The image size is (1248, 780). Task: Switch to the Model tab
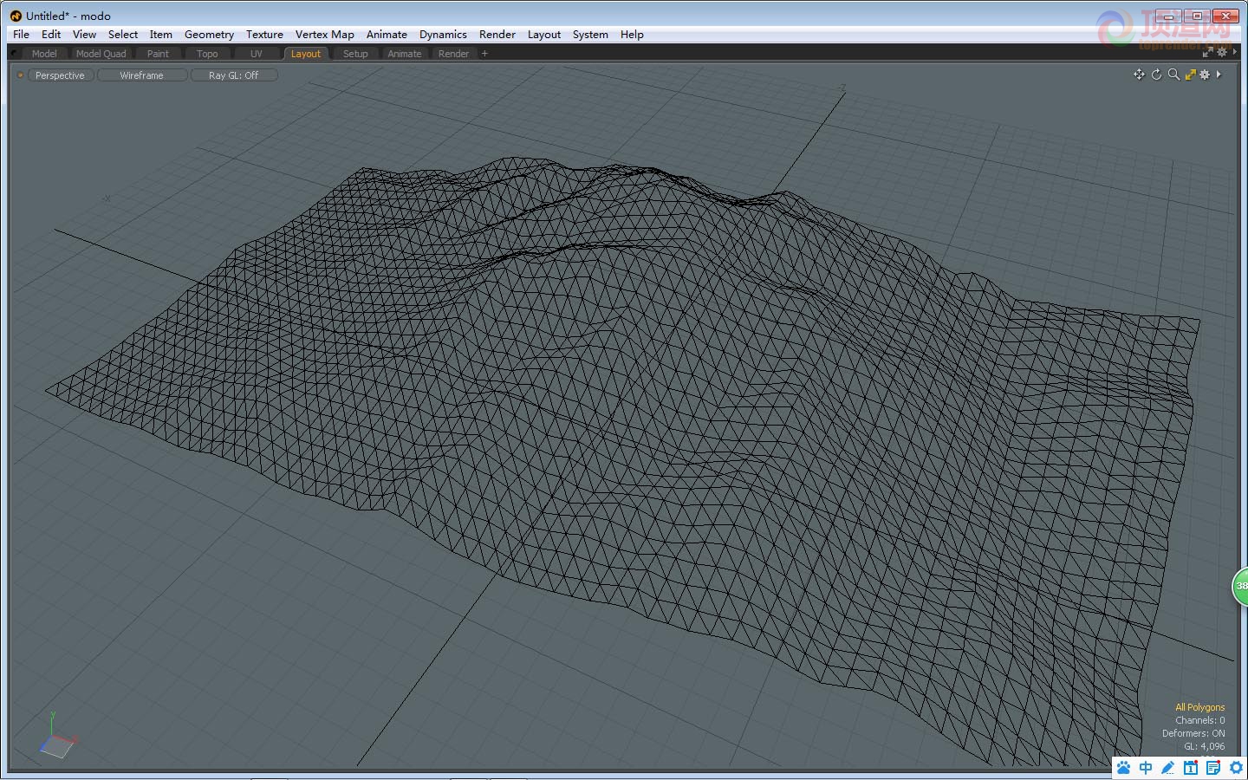(x=44, y=54)
